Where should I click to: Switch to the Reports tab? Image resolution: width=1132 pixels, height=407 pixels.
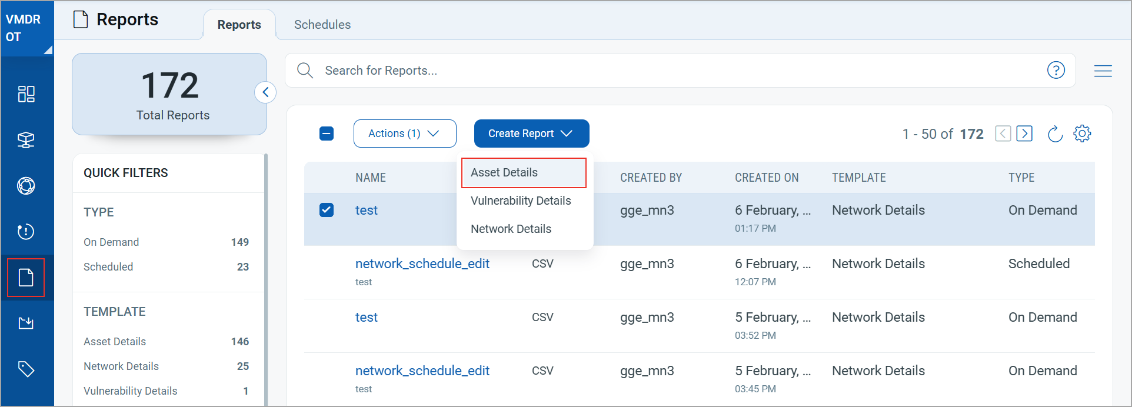click(x=239, y=25)
